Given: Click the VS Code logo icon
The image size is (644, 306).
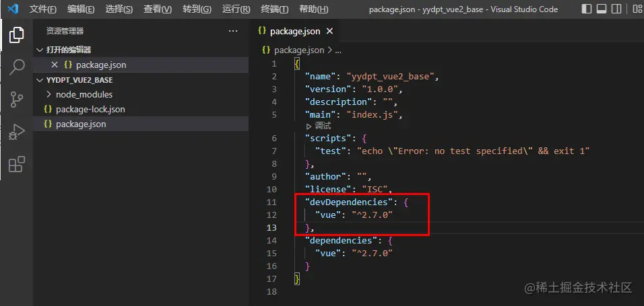Looking at the screenshot, I should point(13,9).
